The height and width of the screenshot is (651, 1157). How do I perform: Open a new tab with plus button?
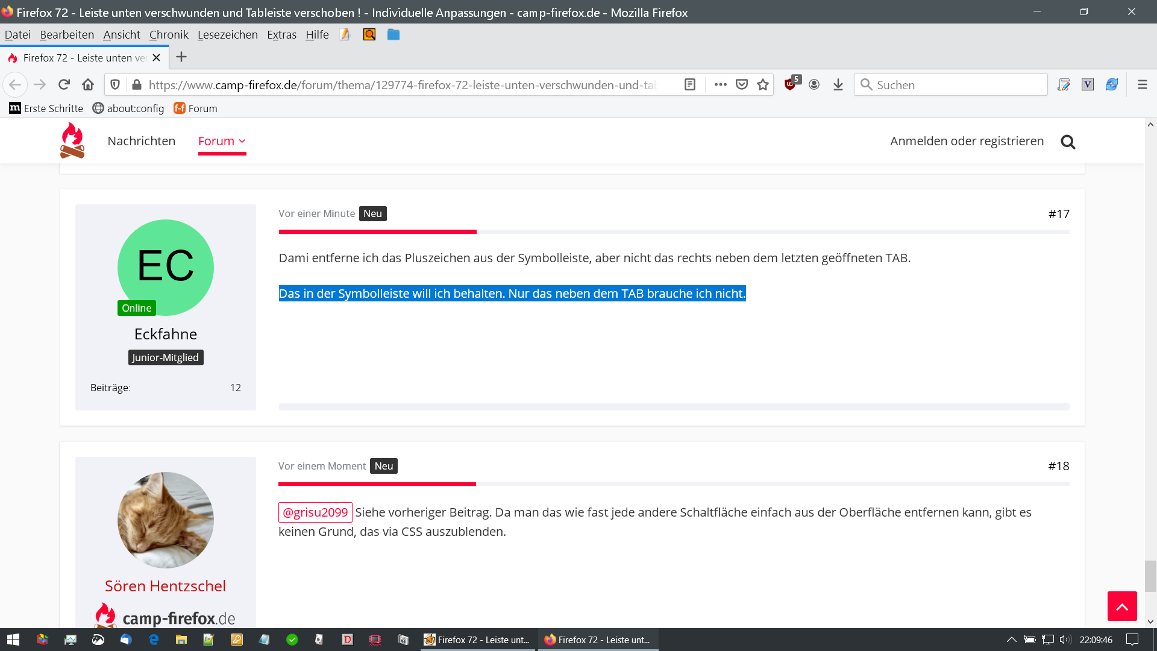(181, 57)
